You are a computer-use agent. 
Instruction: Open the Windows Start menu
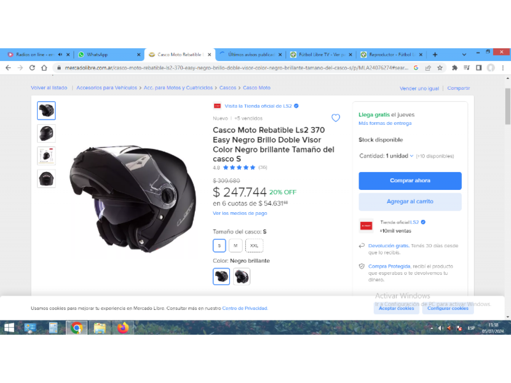[x=9, y=328]
